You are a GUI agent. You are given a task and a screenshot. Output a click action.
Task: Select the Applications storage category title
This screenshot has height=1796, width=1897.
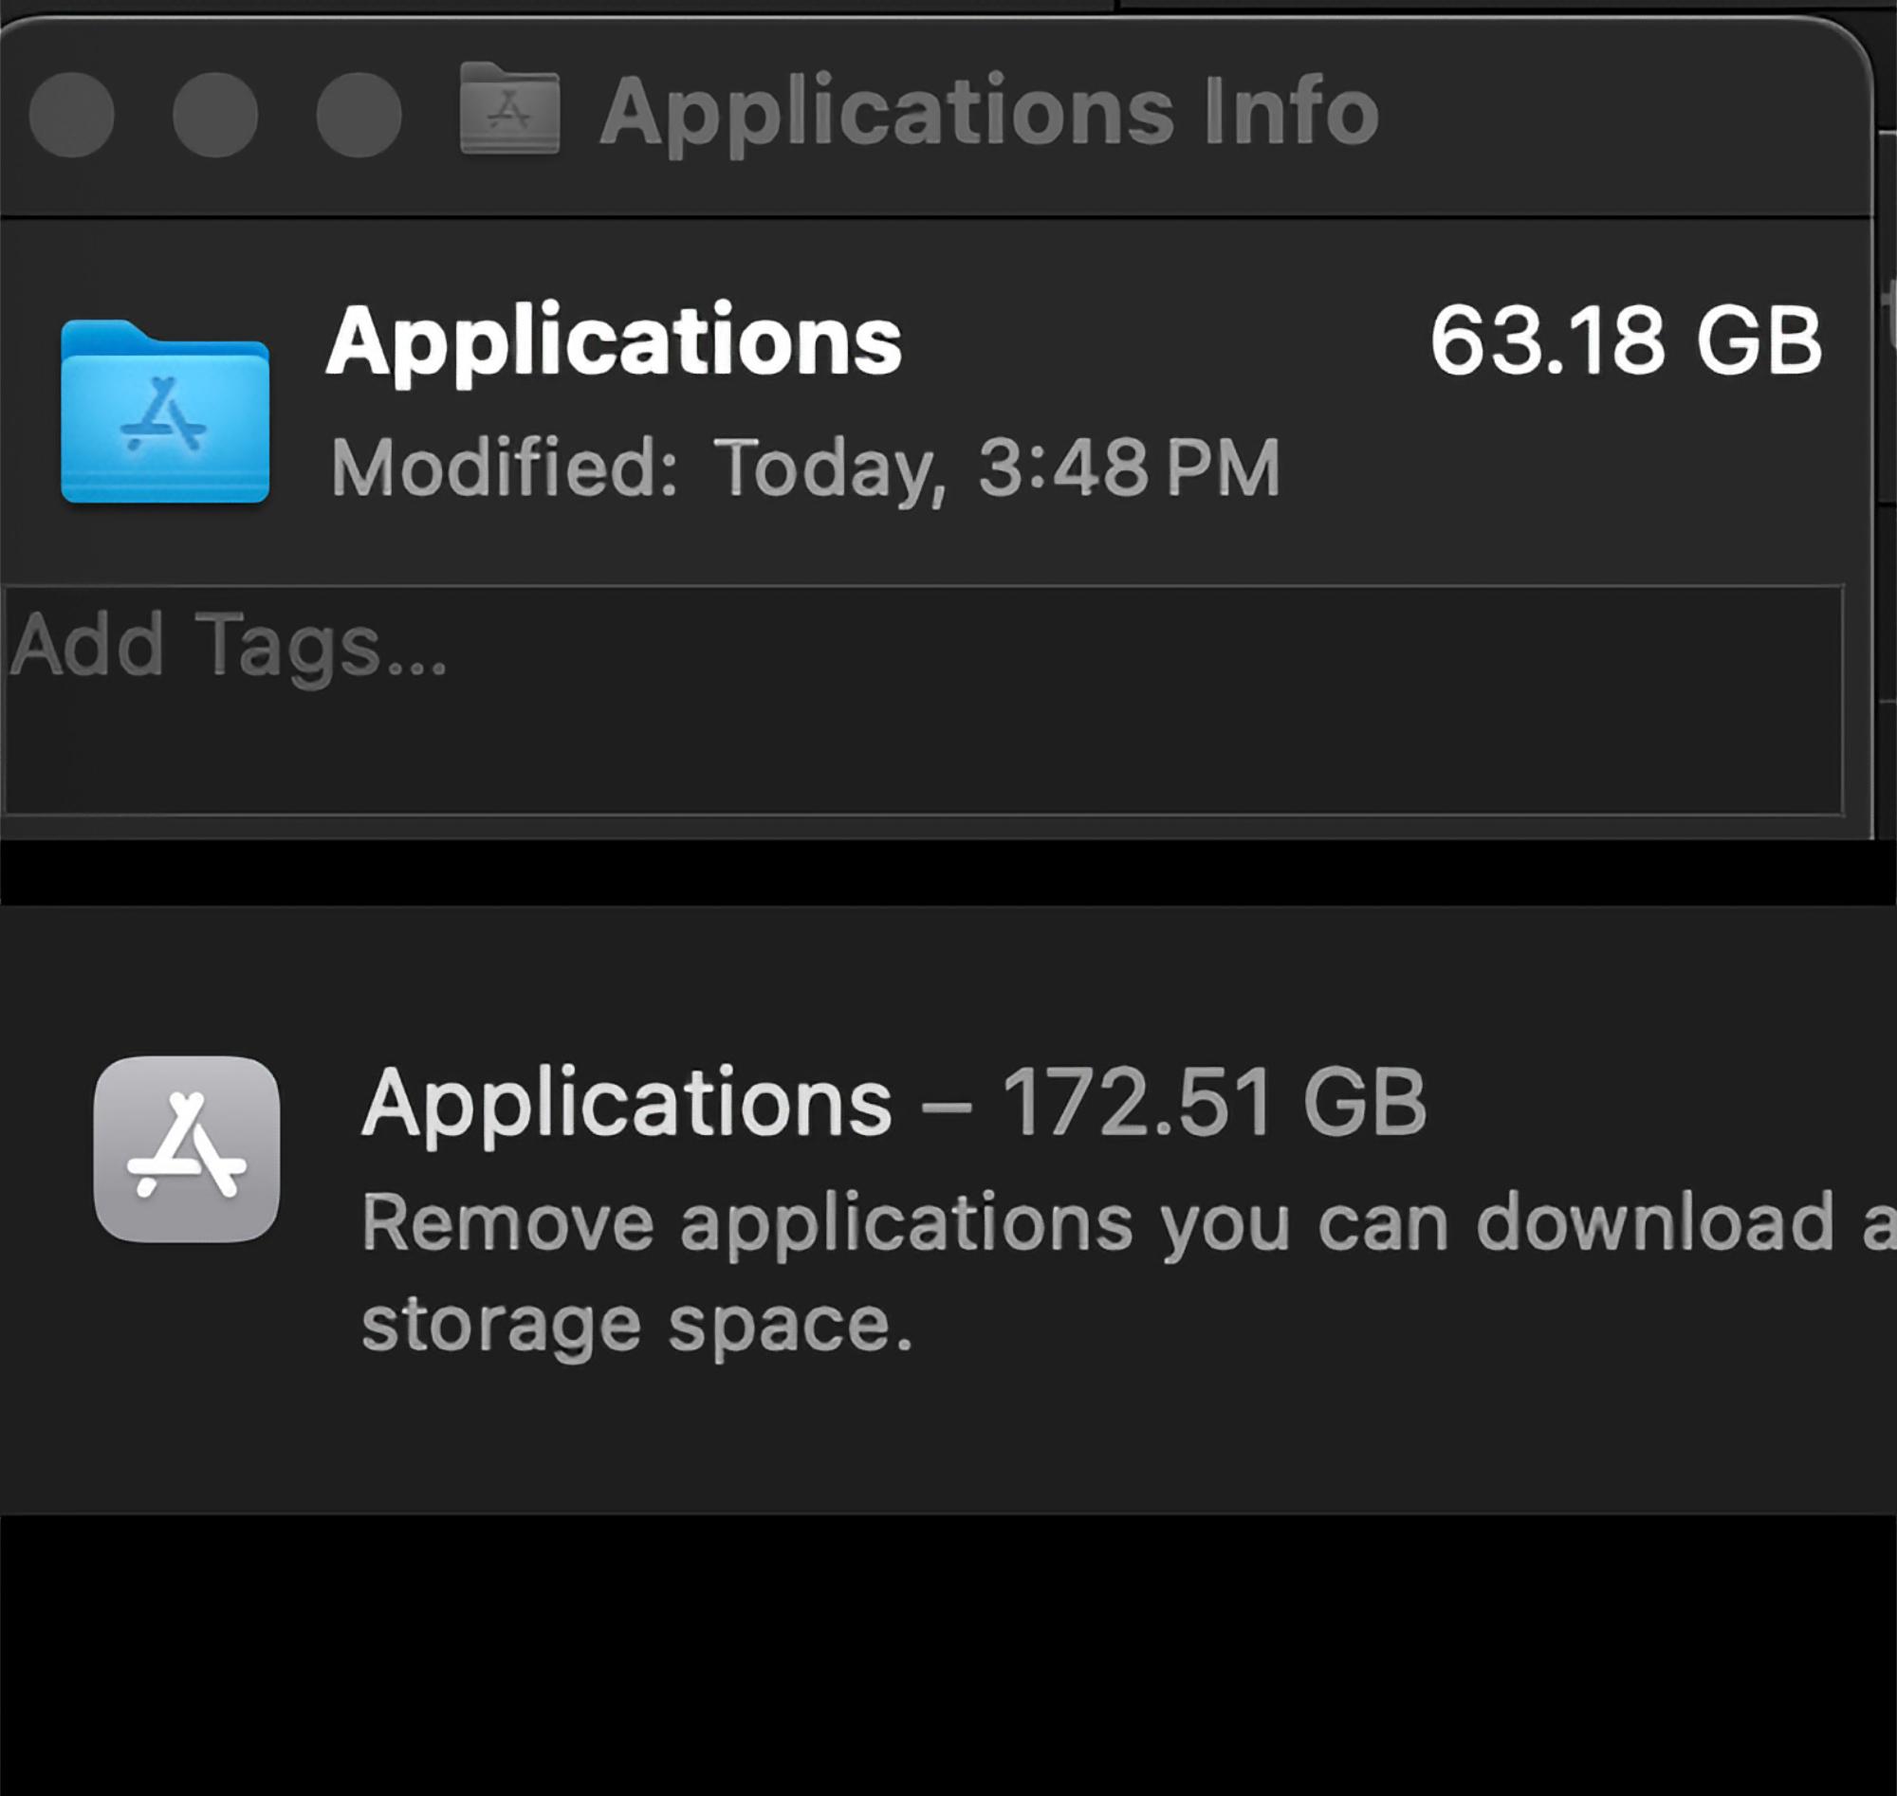(626, 1103)
